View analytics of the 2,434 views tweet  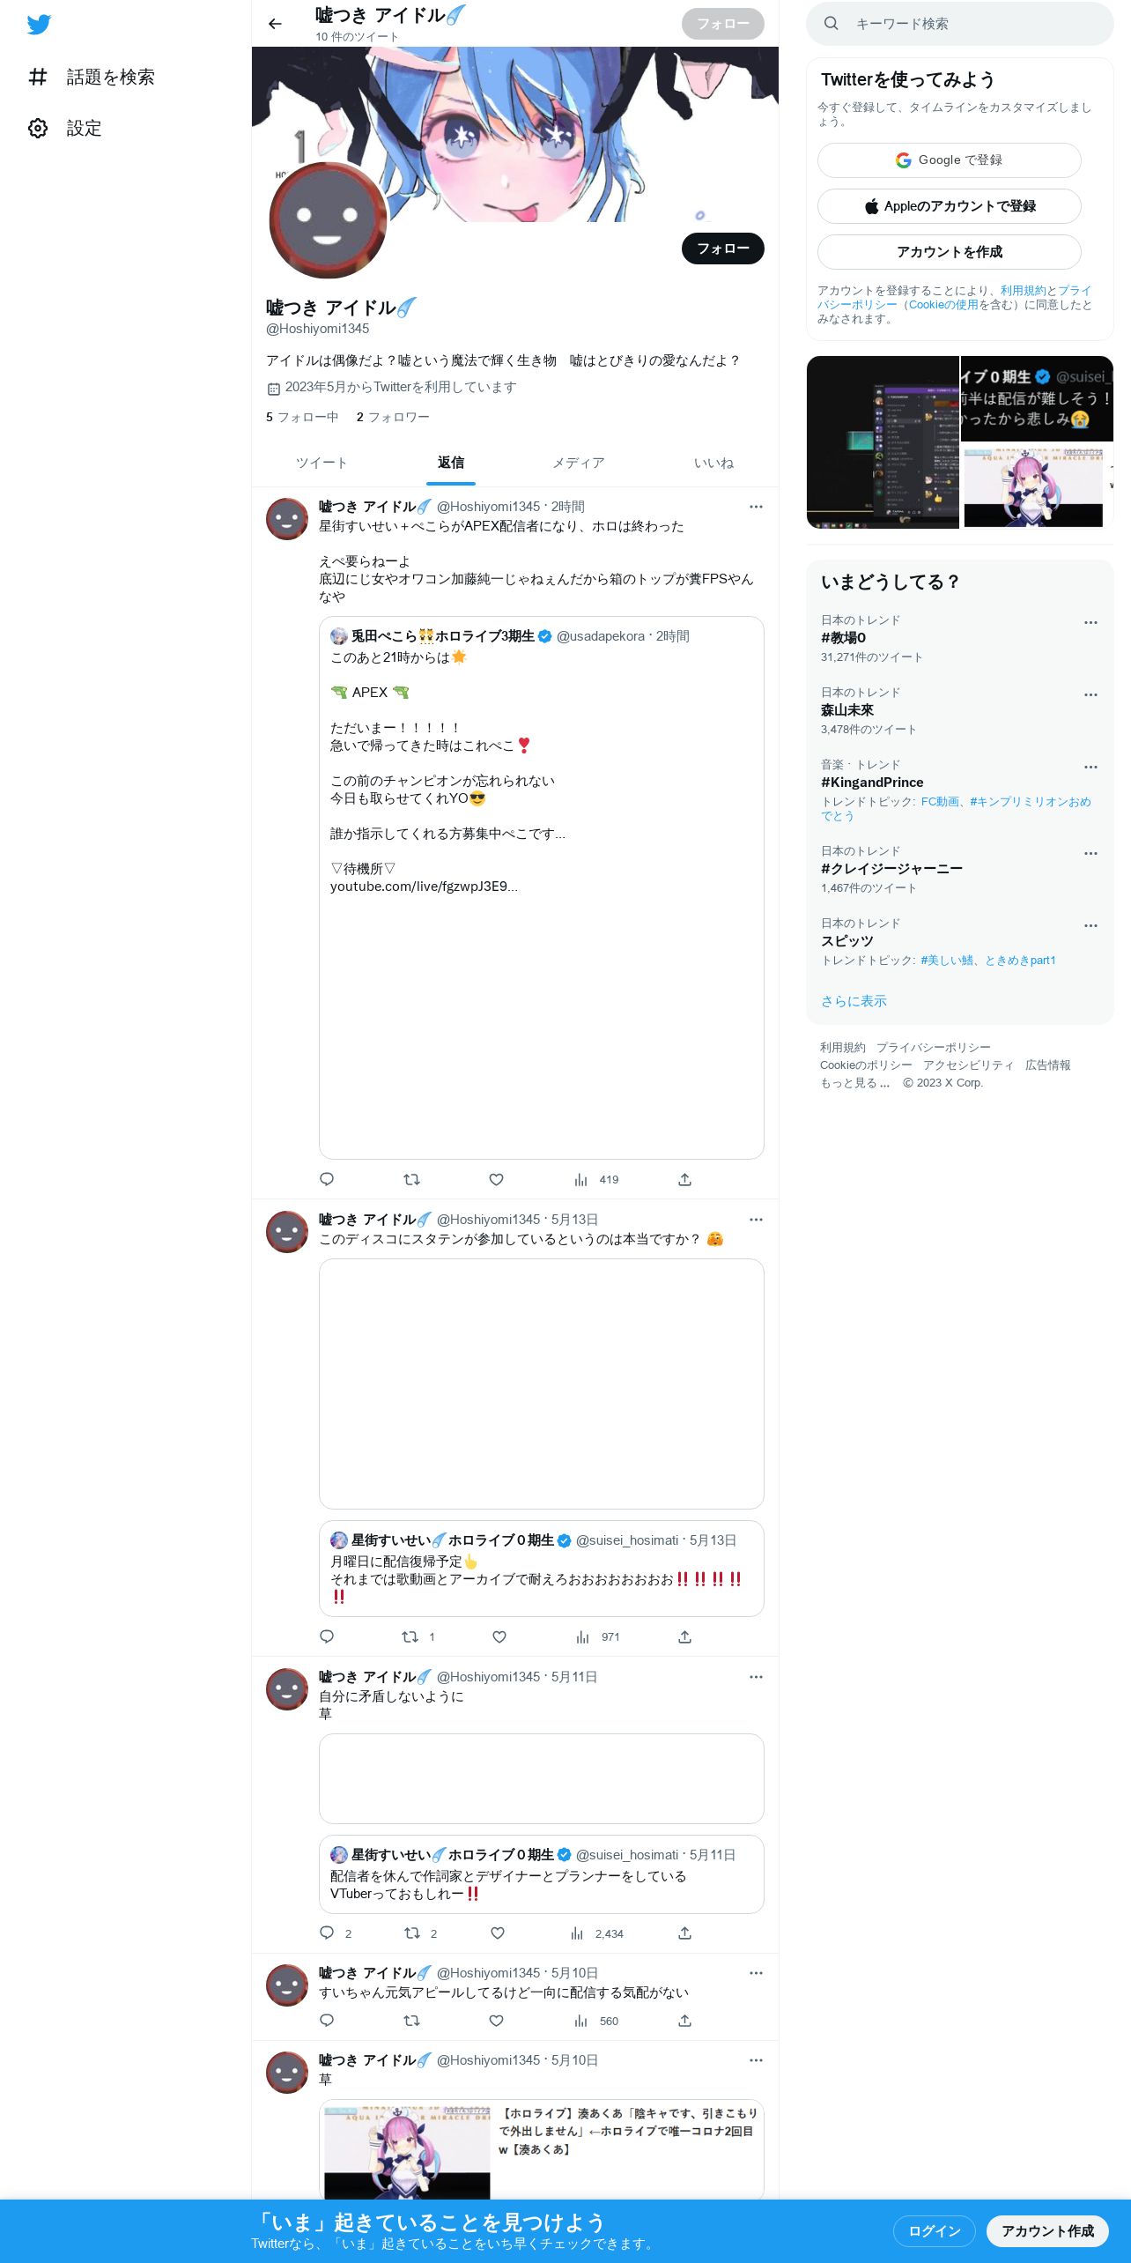[x=577, y=1933]
